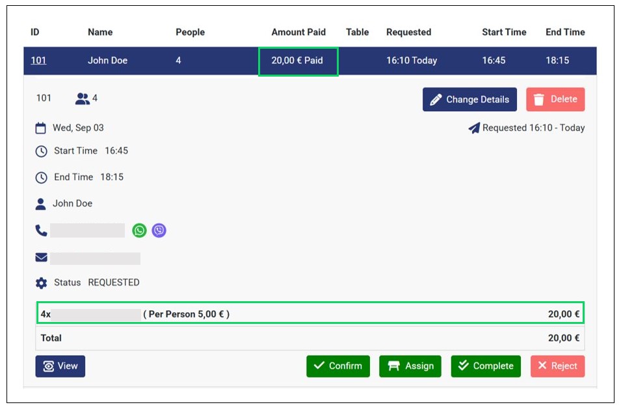Click the clock icon beside End Time
The width and height of the screenshot is (621, 407).
(x=41, y=177)
